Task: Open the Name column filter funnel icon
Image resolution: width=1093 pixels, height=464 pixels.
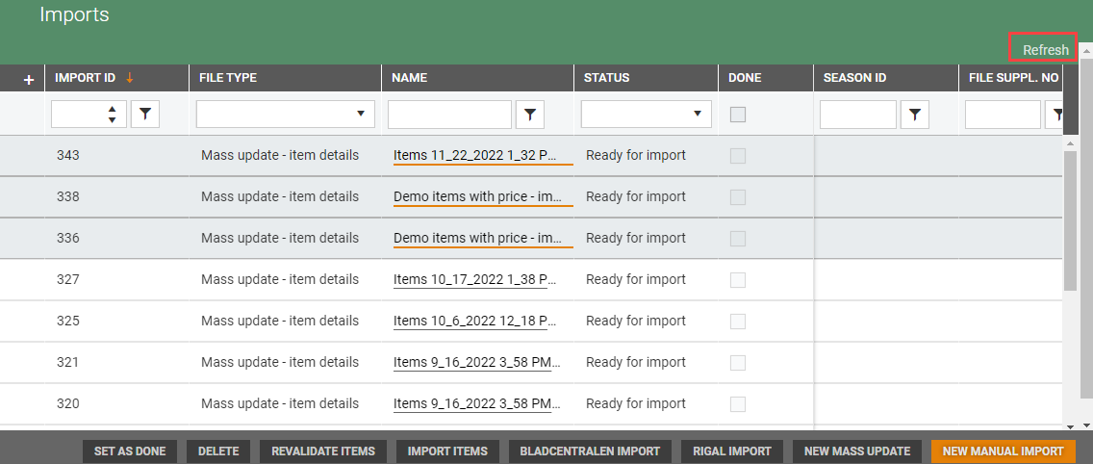Action: 530,115
